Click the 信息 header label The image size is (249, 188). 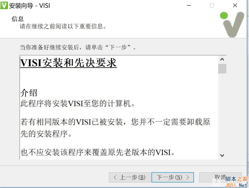(18, 19)
